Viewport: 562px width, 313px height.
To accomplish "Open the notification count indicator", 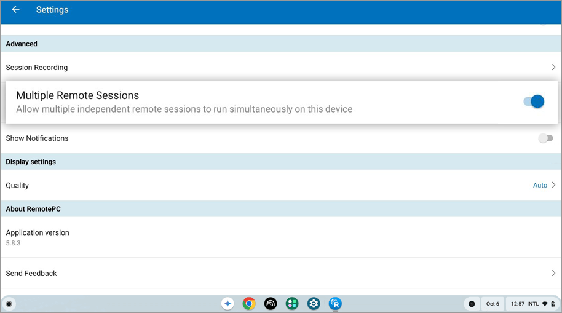I will pos(472,304).
